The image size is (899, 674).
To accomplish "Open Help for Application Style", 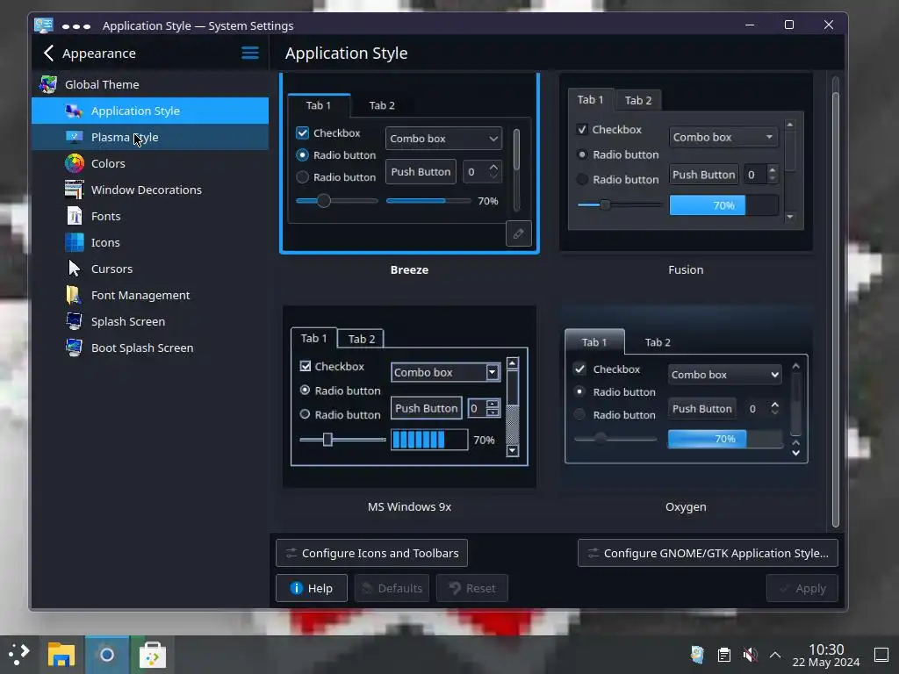I will point(312,588).
